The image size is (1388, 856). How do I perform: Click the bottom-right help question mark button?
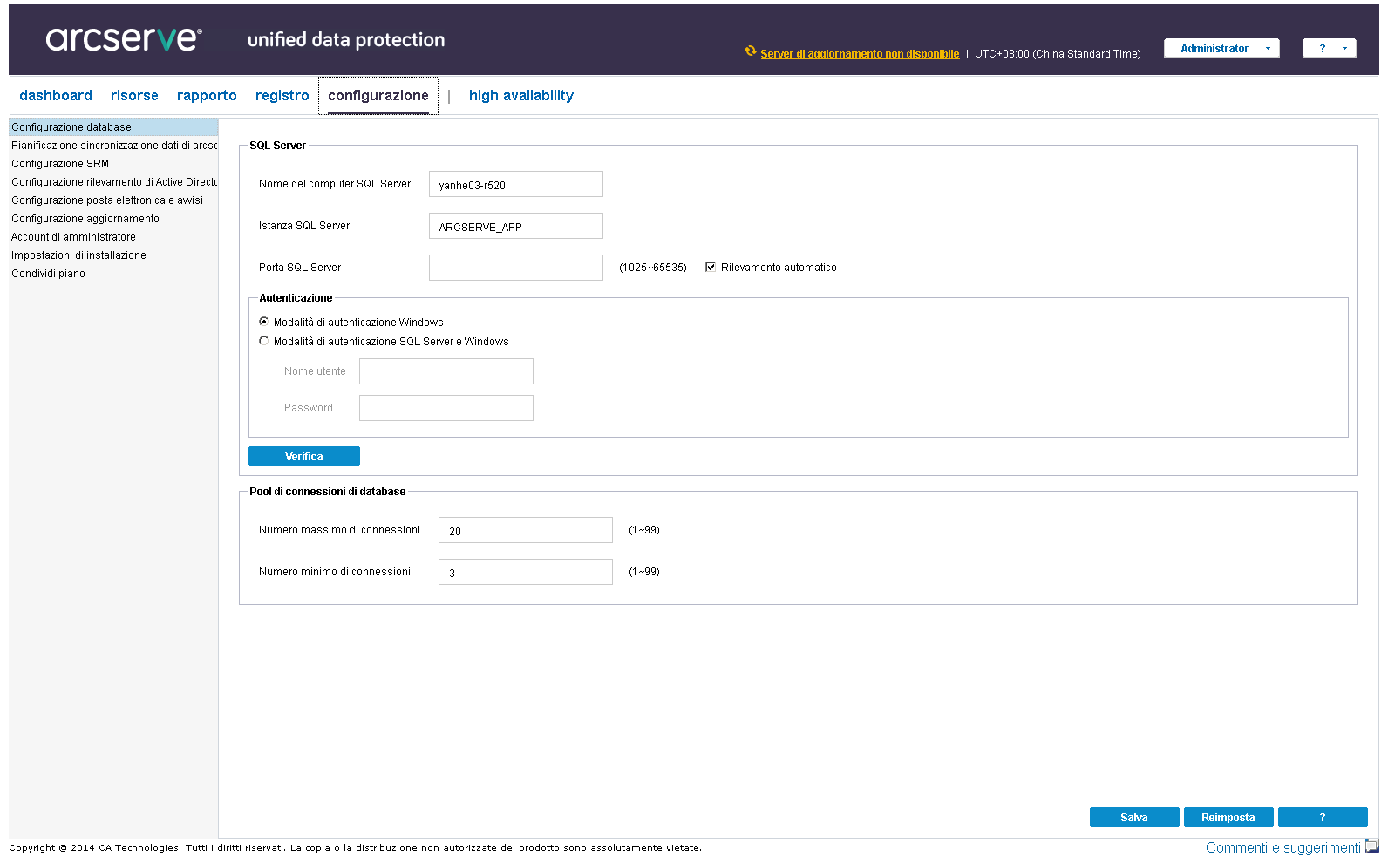point(1322,818)
